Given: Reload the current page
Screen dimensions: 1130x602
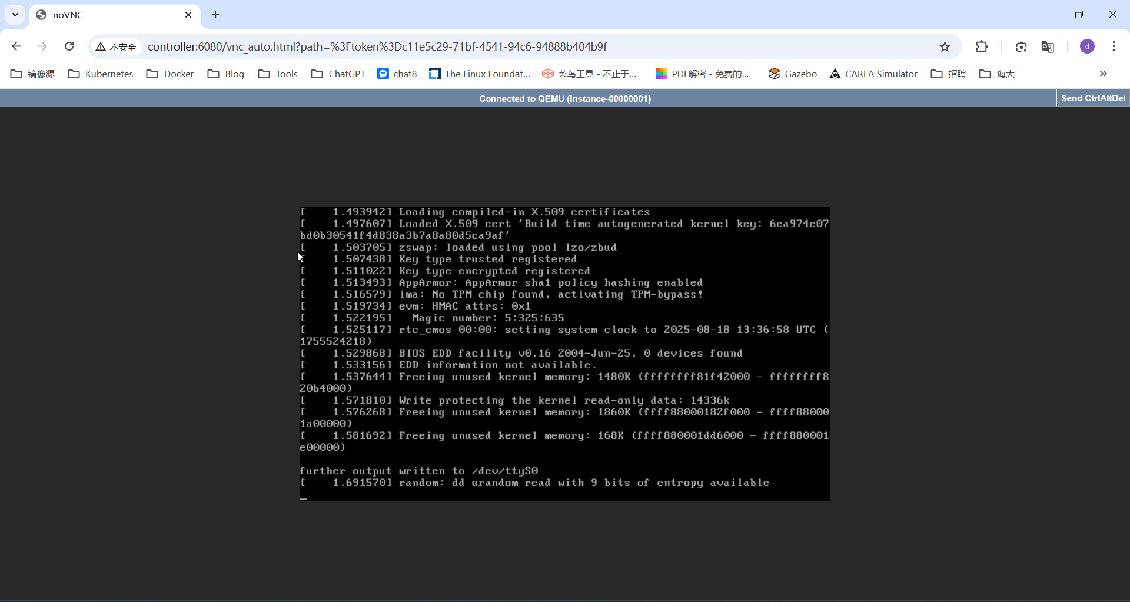Looking at the screenshot, I should click(x=69, y=46).
